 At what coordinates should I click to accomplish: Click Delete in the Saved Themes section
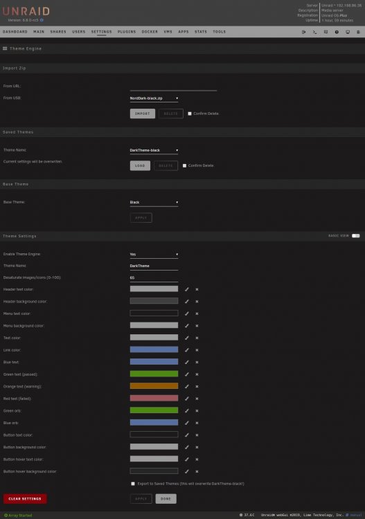[166, 165]
